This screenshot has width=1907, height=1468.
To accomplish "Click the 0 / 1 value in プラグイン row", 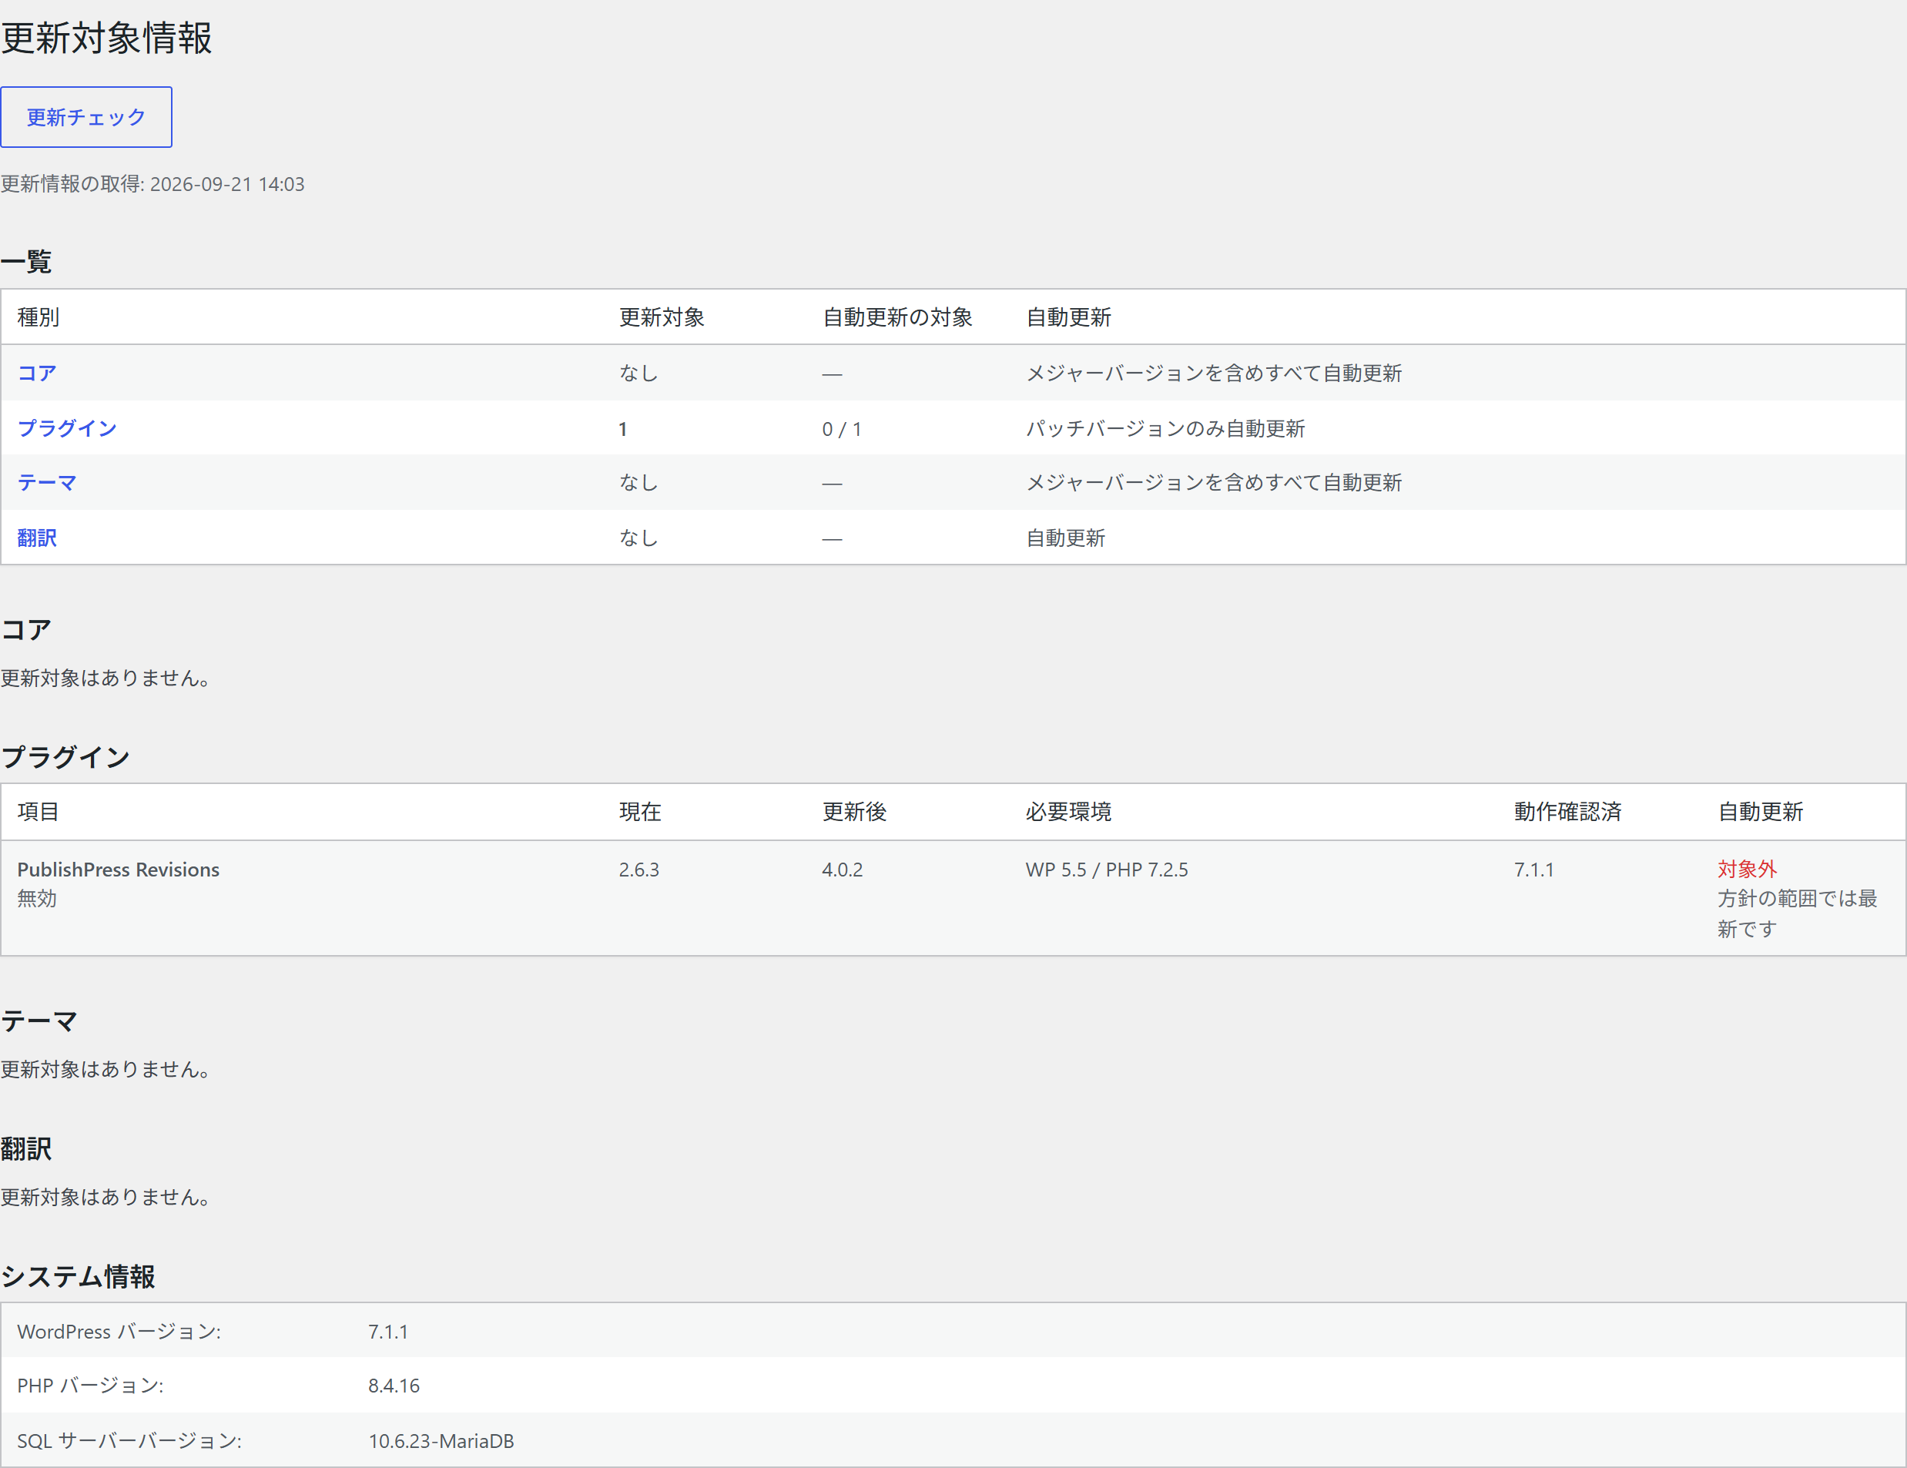I will pyautogui.click(x=842, y=429).
